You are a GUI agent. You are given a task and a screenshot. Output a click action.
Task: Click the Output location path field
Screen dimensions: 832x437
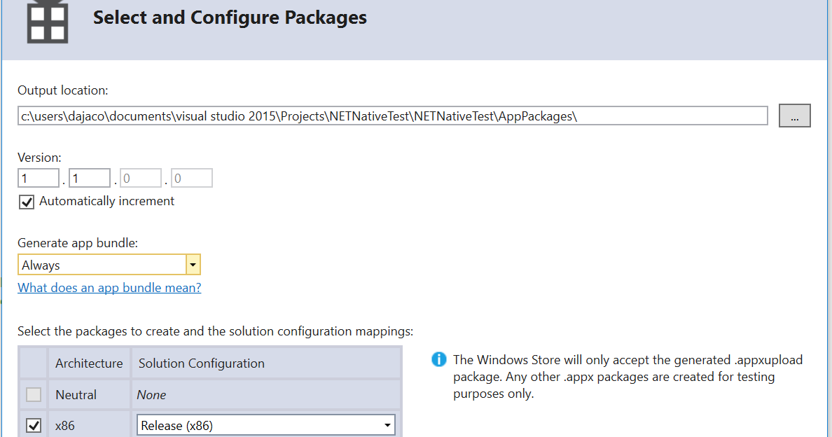[x=392, y=116]
